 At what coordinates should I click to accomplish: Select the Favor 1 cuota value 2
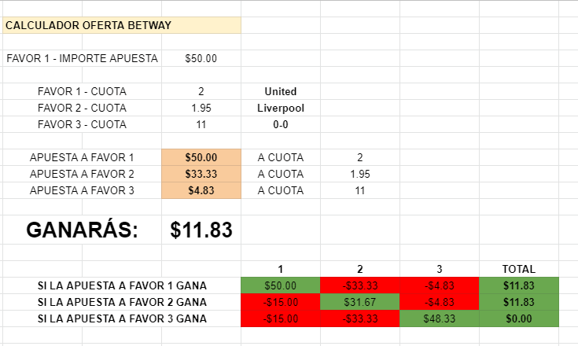[201, 91]
